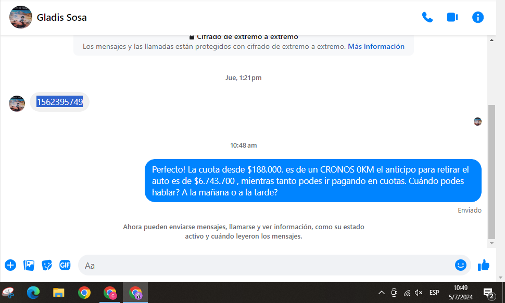Open the 'Más información' encryption link

pyautogui.click(x=376, y=46)
